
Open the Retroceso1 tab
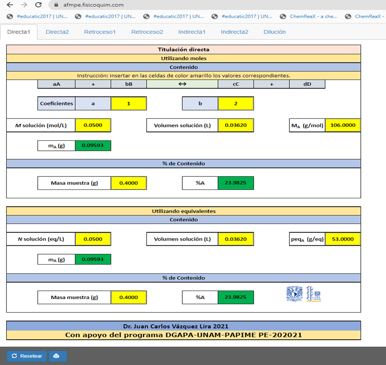(100, 32)
